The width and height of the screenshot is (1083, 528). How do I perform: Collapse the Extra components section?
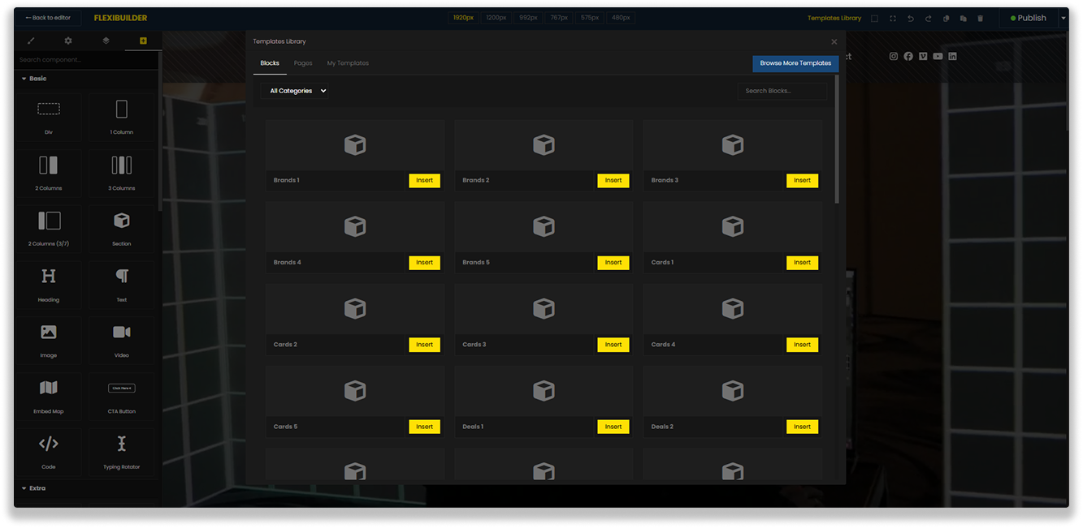[x=37, y=488]
